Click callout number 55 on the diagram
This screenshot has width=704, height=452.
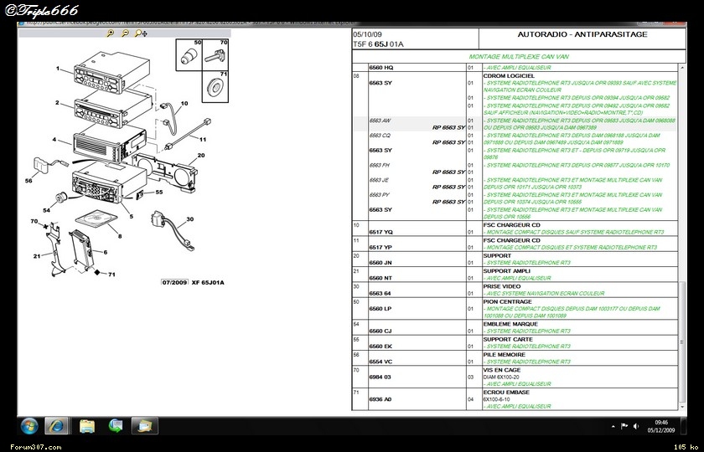click(x=159, y=192)
